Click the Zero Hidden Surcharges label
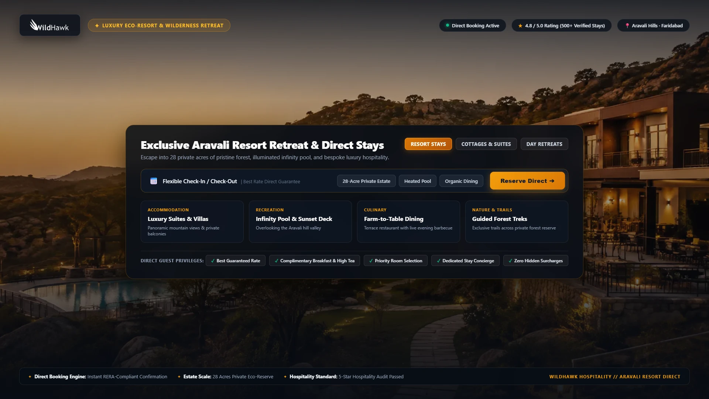 click(x=538, y=261)
